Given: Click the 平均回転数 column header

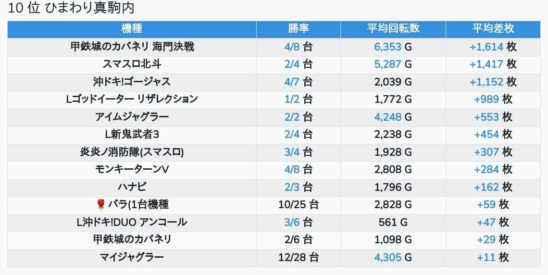Looking at the screenshot, I should tap(393, 29).
